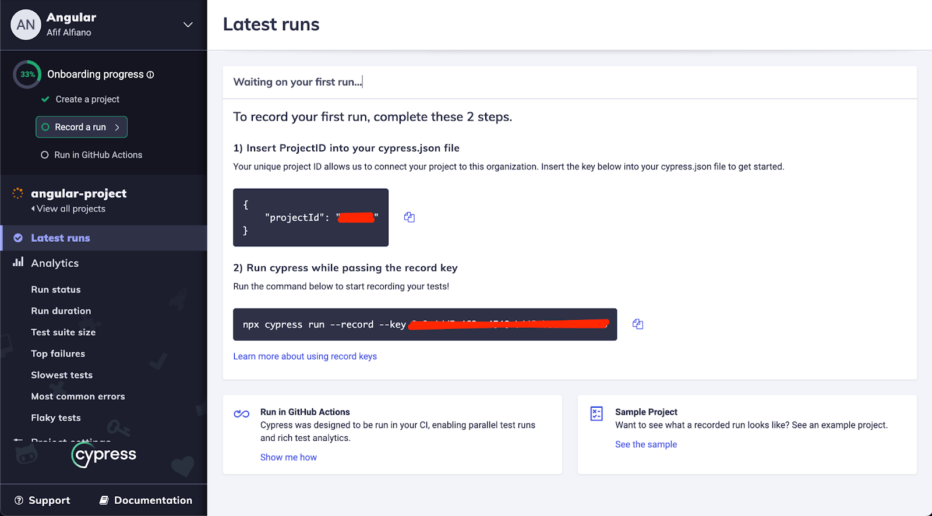Viewport: 932px width, 516px height.
Task: Click the Support question mark icon
Action: coord(19,500)
